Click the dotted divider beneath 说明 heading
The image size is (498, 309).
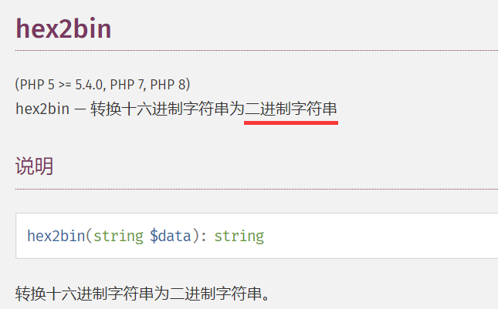pos(256,190)
